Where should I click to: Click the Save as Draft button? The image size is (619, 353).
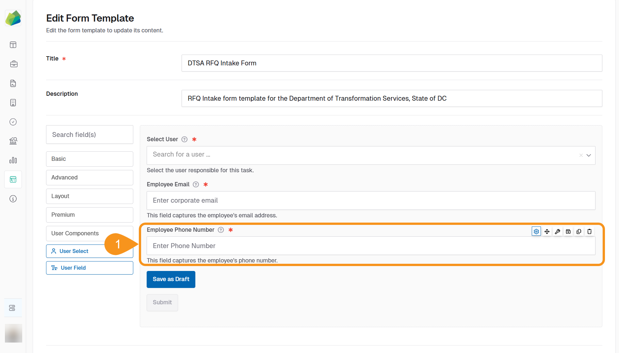(171, 279)
